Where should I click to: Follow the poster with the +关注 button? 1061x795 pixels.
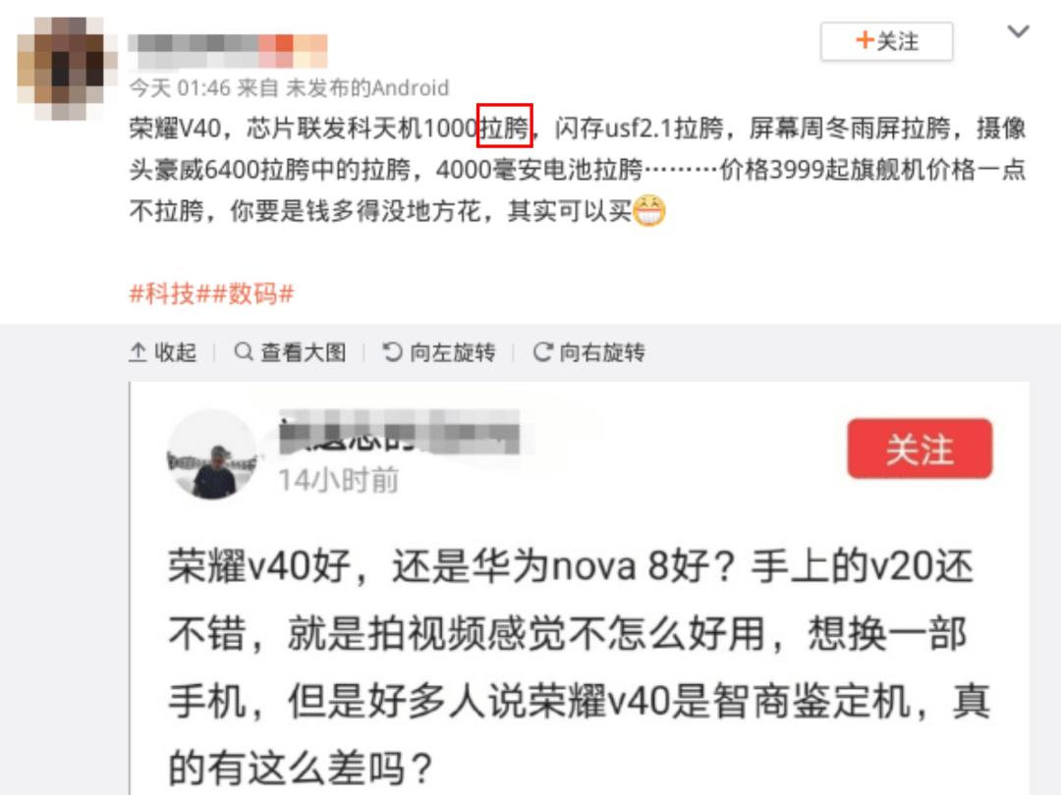(x=886, y=41)
